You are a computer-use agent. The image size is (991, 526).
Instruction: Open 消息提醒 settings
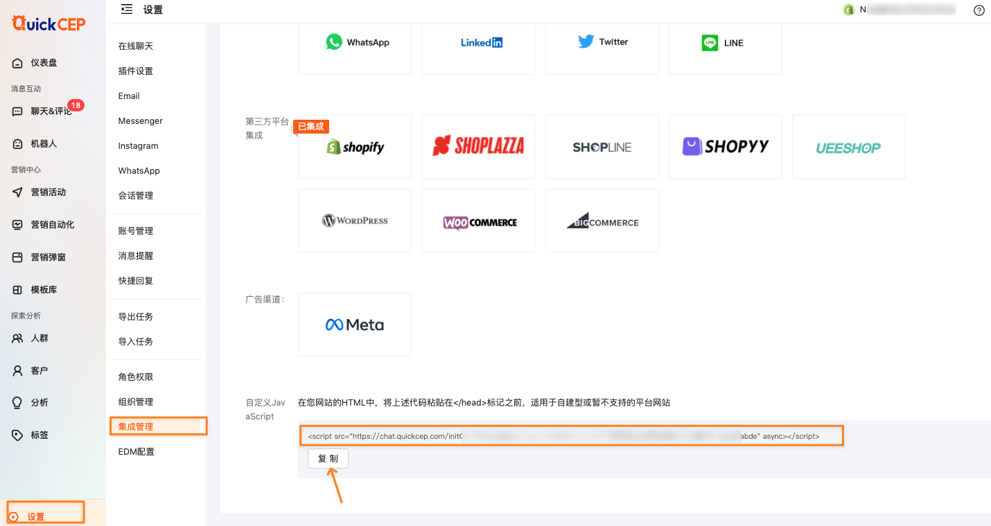pos(136,256)
